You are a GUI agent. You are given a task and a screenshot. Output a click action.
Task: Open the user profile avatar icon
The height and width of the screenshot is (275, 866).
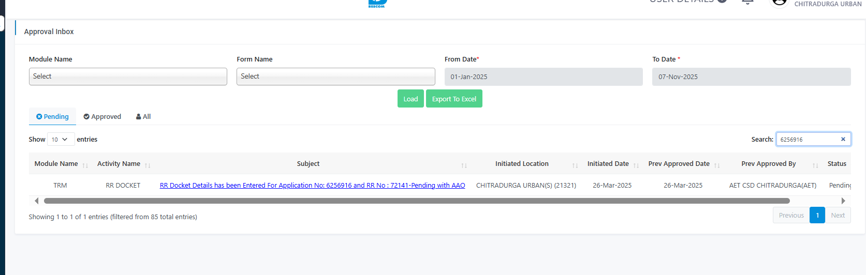(x=779, y=2)
